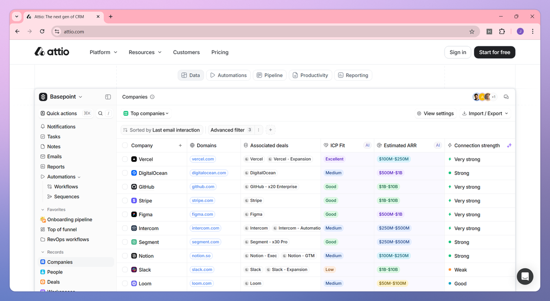This screenshot has width=550, height=301.
Task: Switch to the Automations feature tab
Action: tap(228, 75)
